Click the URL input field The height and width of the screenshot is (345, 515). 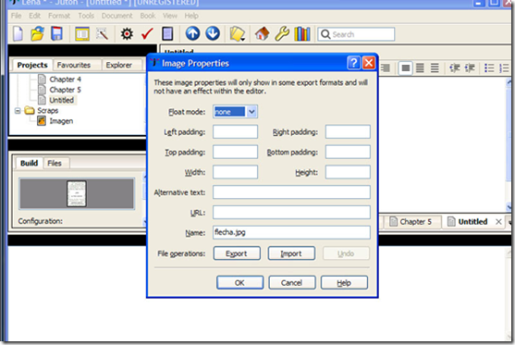(291, 212)
